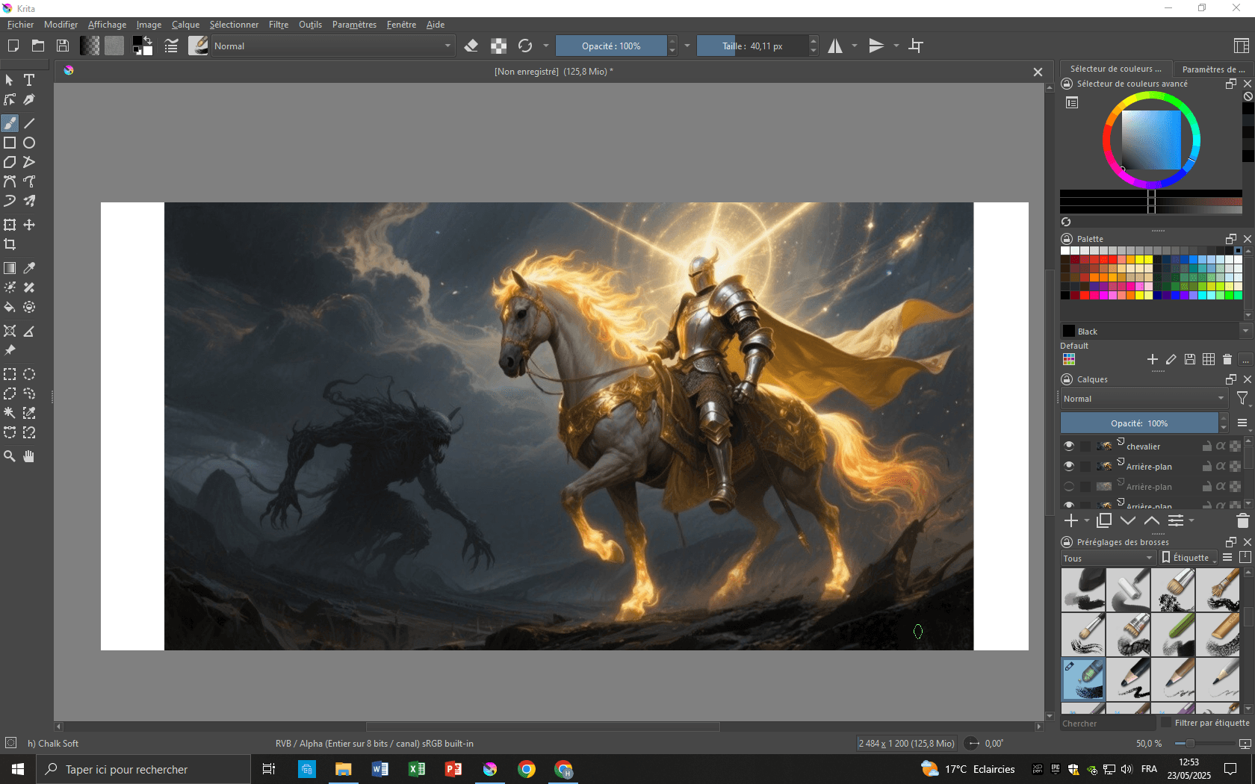Screen dimensions: 1255x784
Task: Open an existing file from toolbar
Action: [x=38, y=46]
